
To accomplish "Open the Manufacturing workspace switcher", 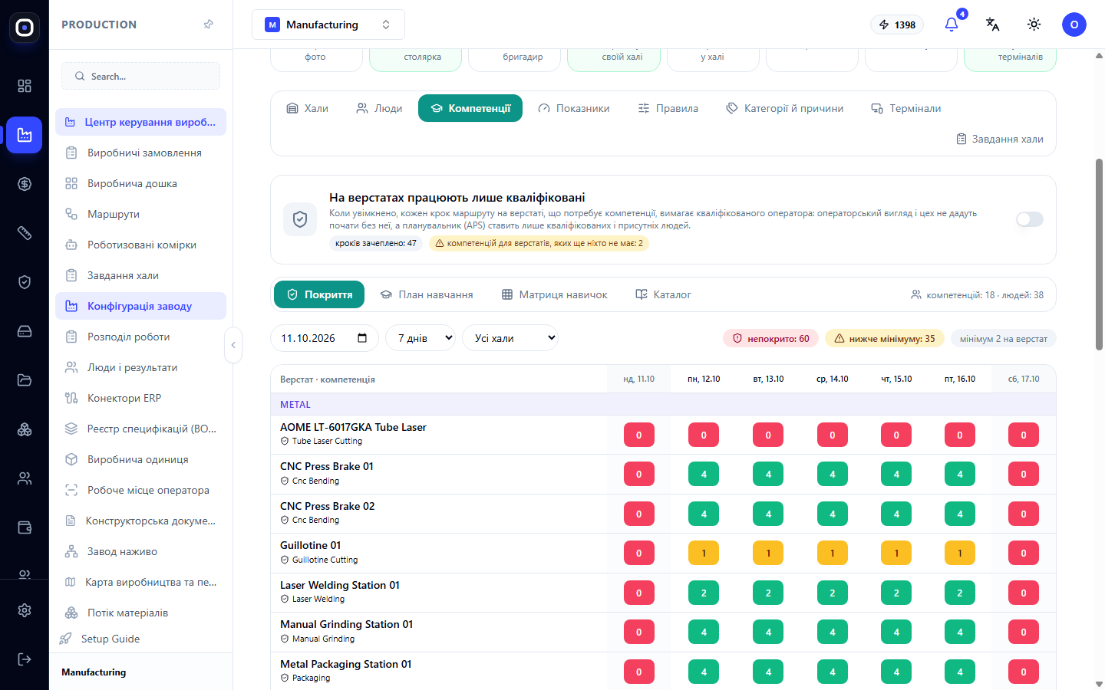I will click(x=328, y=25).
